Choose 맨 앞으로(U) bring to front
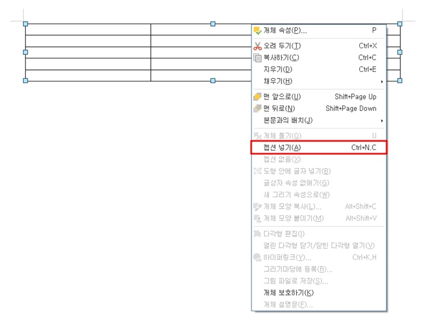 coord(319,96)
